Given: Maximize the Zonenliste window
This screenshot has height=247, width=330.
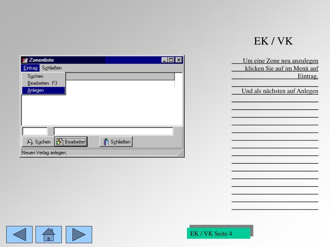Looking at the screenshot, I should pyautogui.click(x=171, y=60).
